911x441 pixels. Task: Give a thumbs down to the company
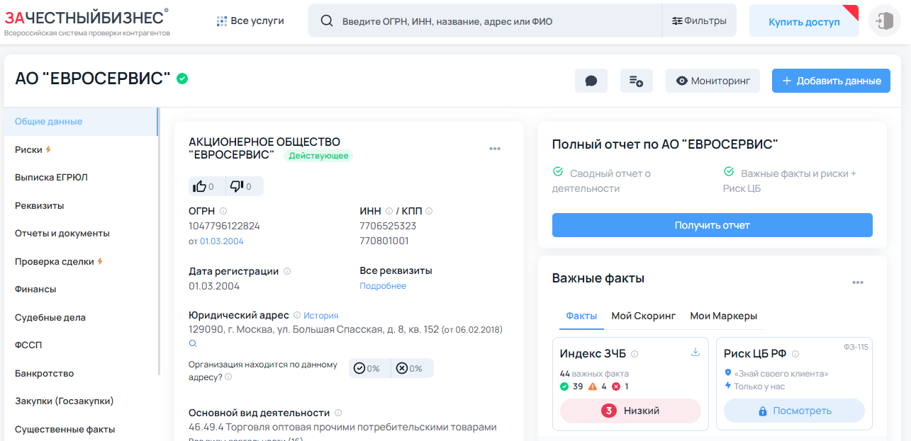point(237,186)
